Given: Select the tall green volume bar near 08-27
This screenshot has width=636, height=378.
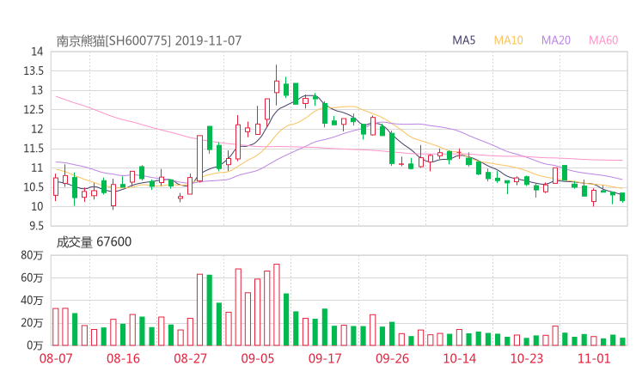Looking at the screenshot, I should (x=210, y=310).
